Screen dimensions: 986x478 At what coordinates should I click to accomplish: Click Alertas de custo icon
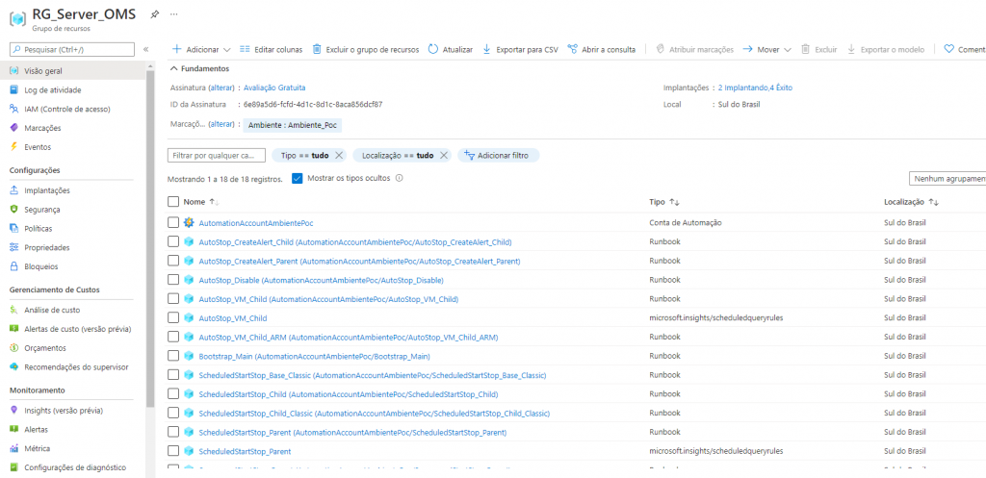pos(13,329)
